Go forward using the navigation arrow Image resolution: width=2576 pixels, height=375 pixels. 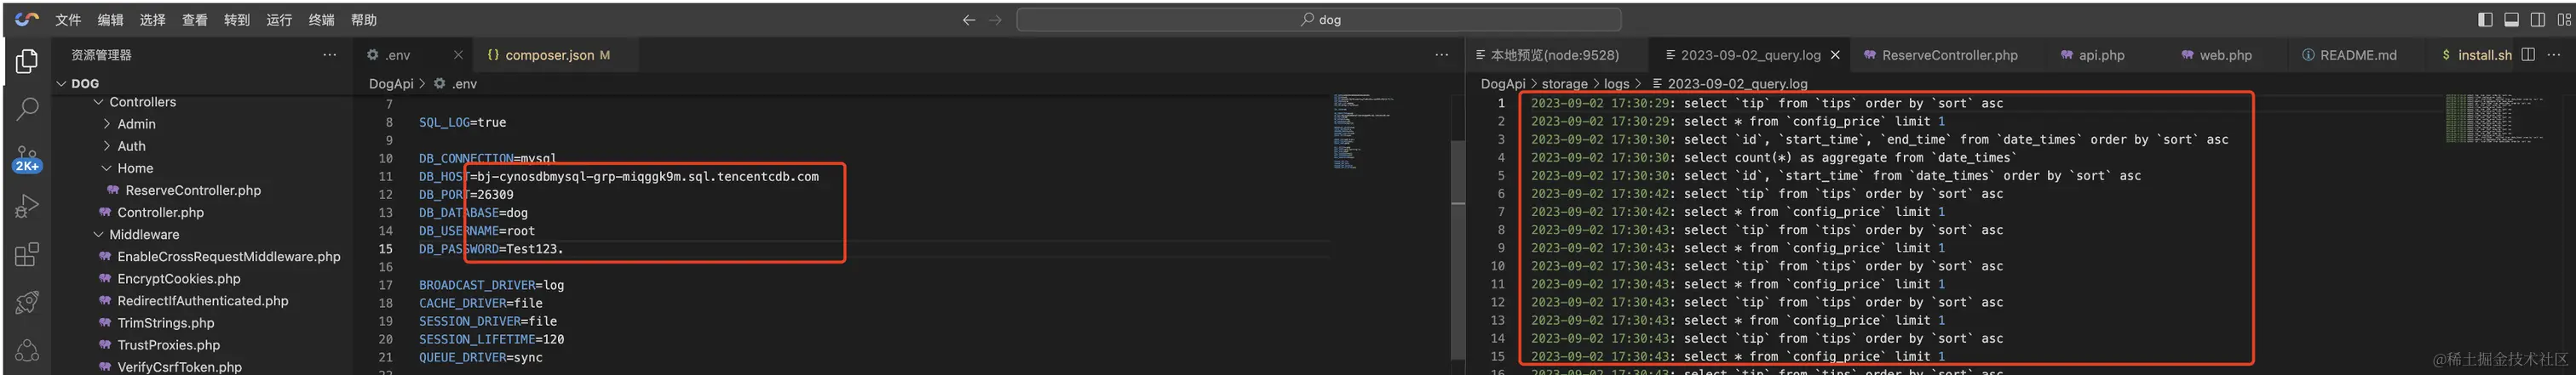(x=995, y=20)
